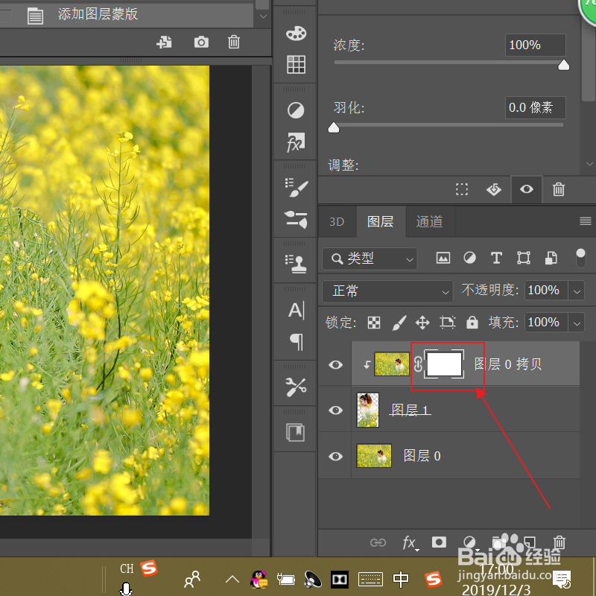This screenshot has height=596, width=596.
Task: Open the Brush Settings panel icon
Action: point(297,188)
